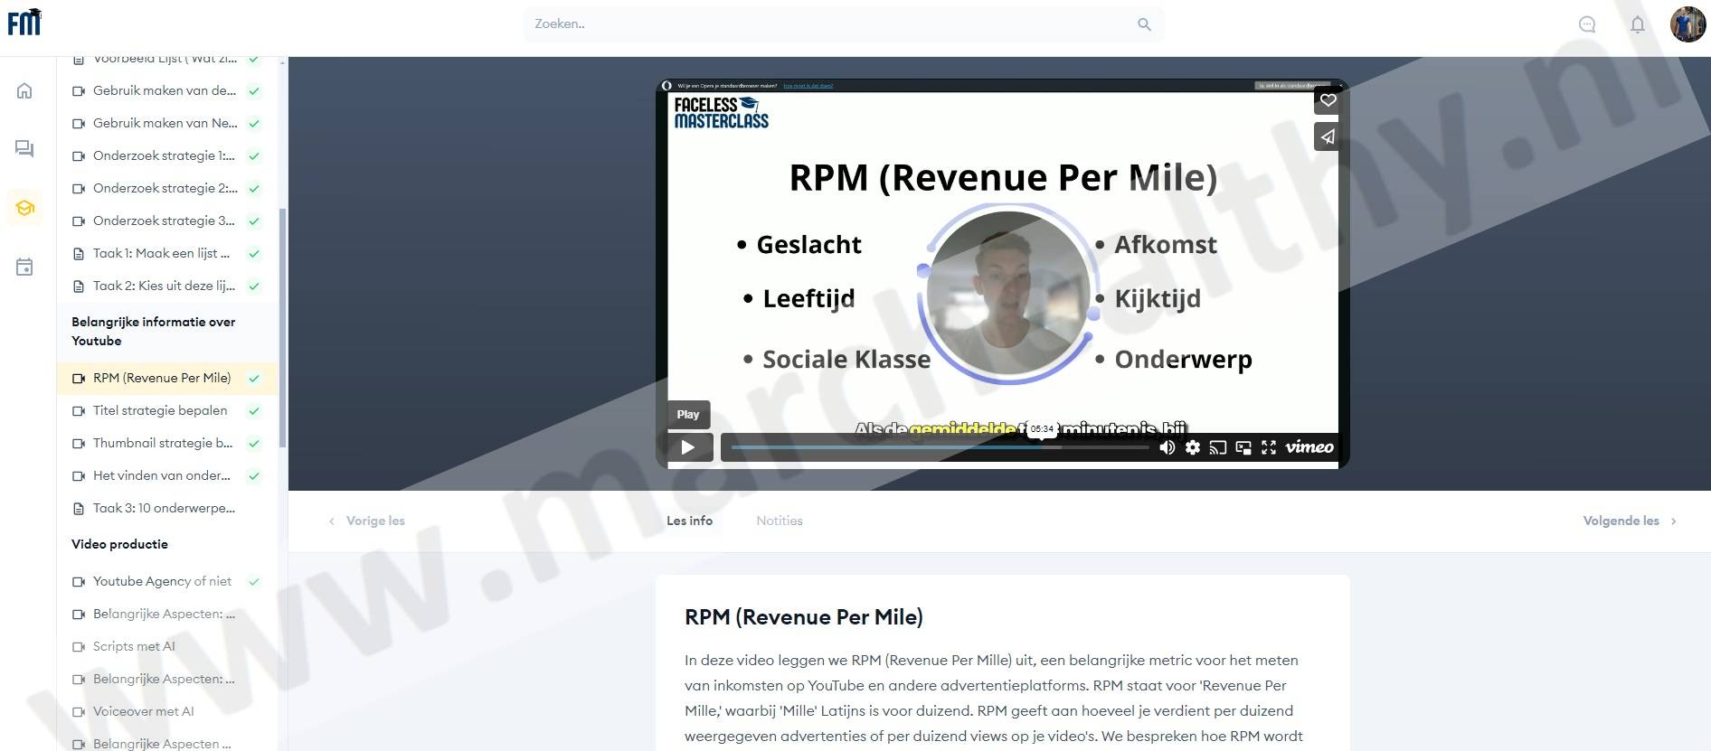Toggle completion check for Youtube Agency of niet
The image size is (1711, 751).
pyautogui.click(x=254, y=582)
